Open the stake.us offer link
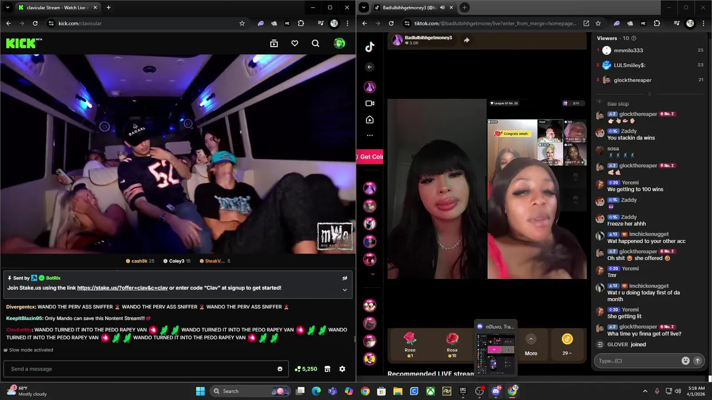This screenshot has height=400, width=712. 122,288
